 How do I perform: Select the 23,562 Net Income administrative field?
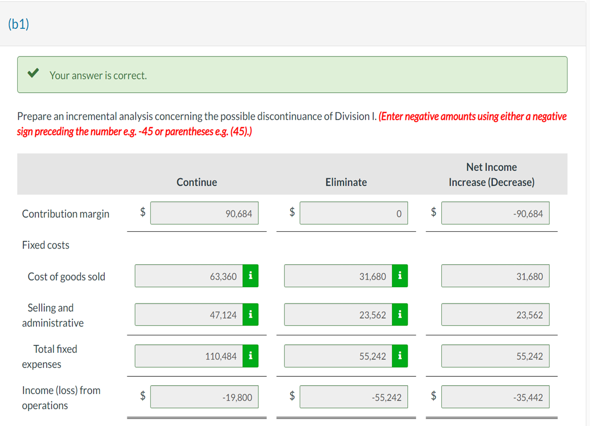point(495,315)
